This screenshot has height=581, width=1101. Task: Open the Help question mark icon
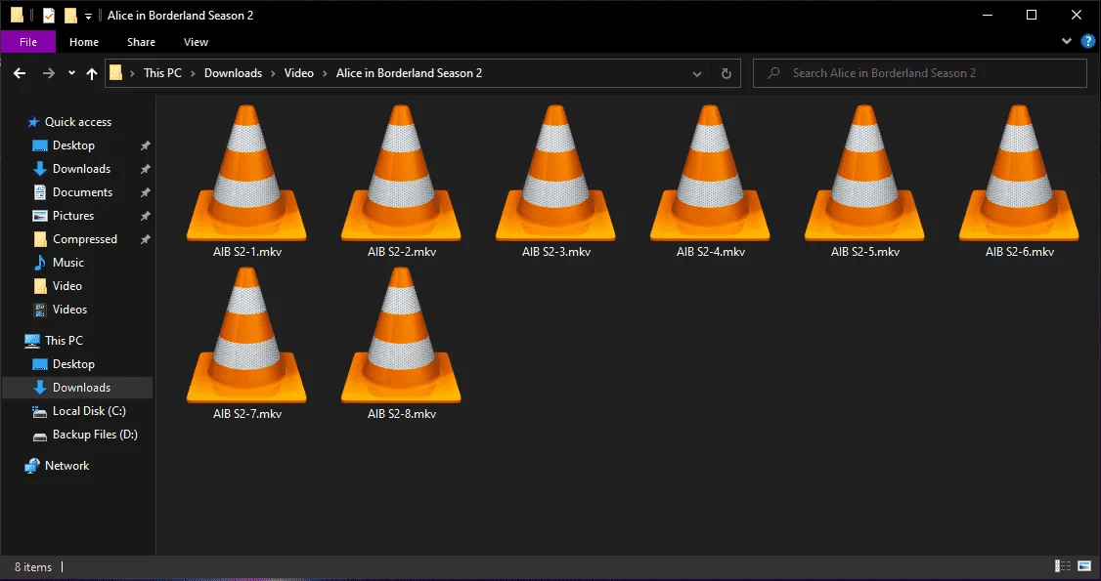click(x=1087, y=41)
